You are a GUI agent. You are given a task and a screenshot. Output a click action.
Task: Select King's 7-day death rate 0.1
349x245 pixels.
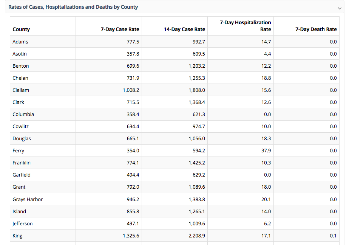[333, 236]
